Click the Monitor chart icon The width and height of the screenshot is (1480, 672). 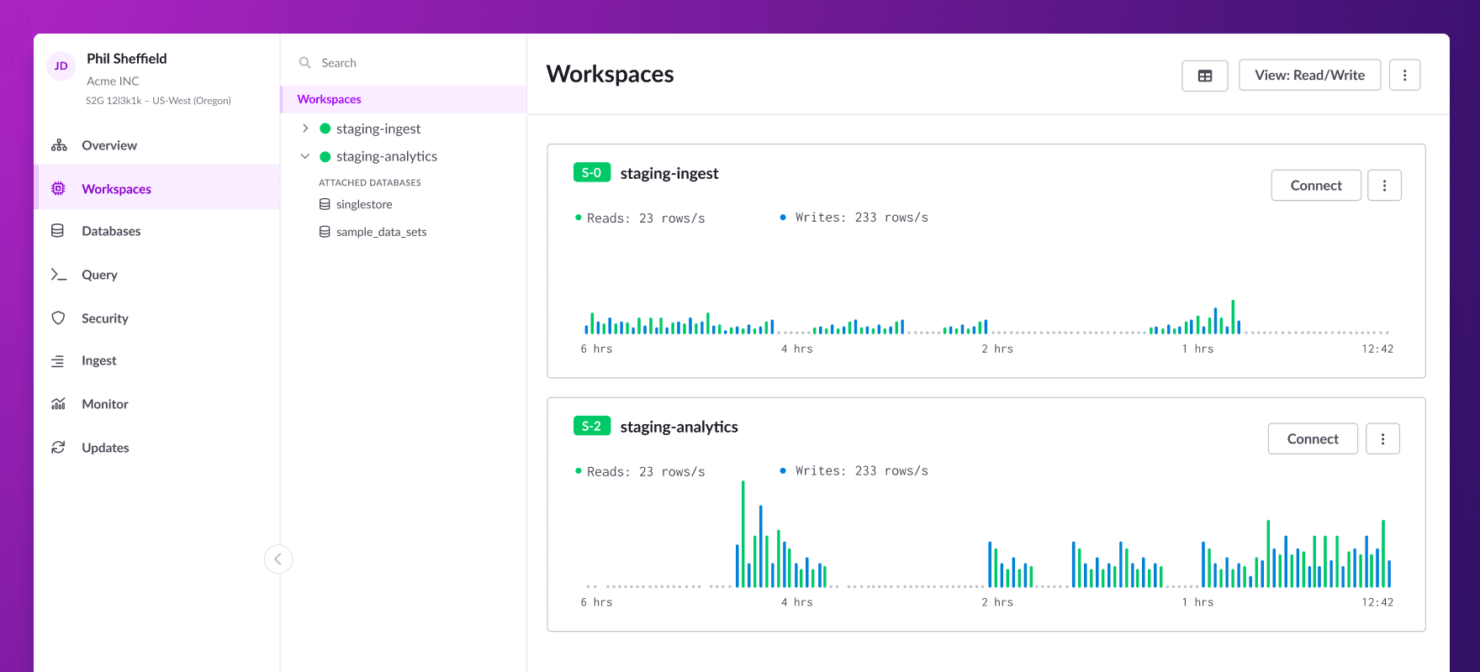tap(58, 404)
